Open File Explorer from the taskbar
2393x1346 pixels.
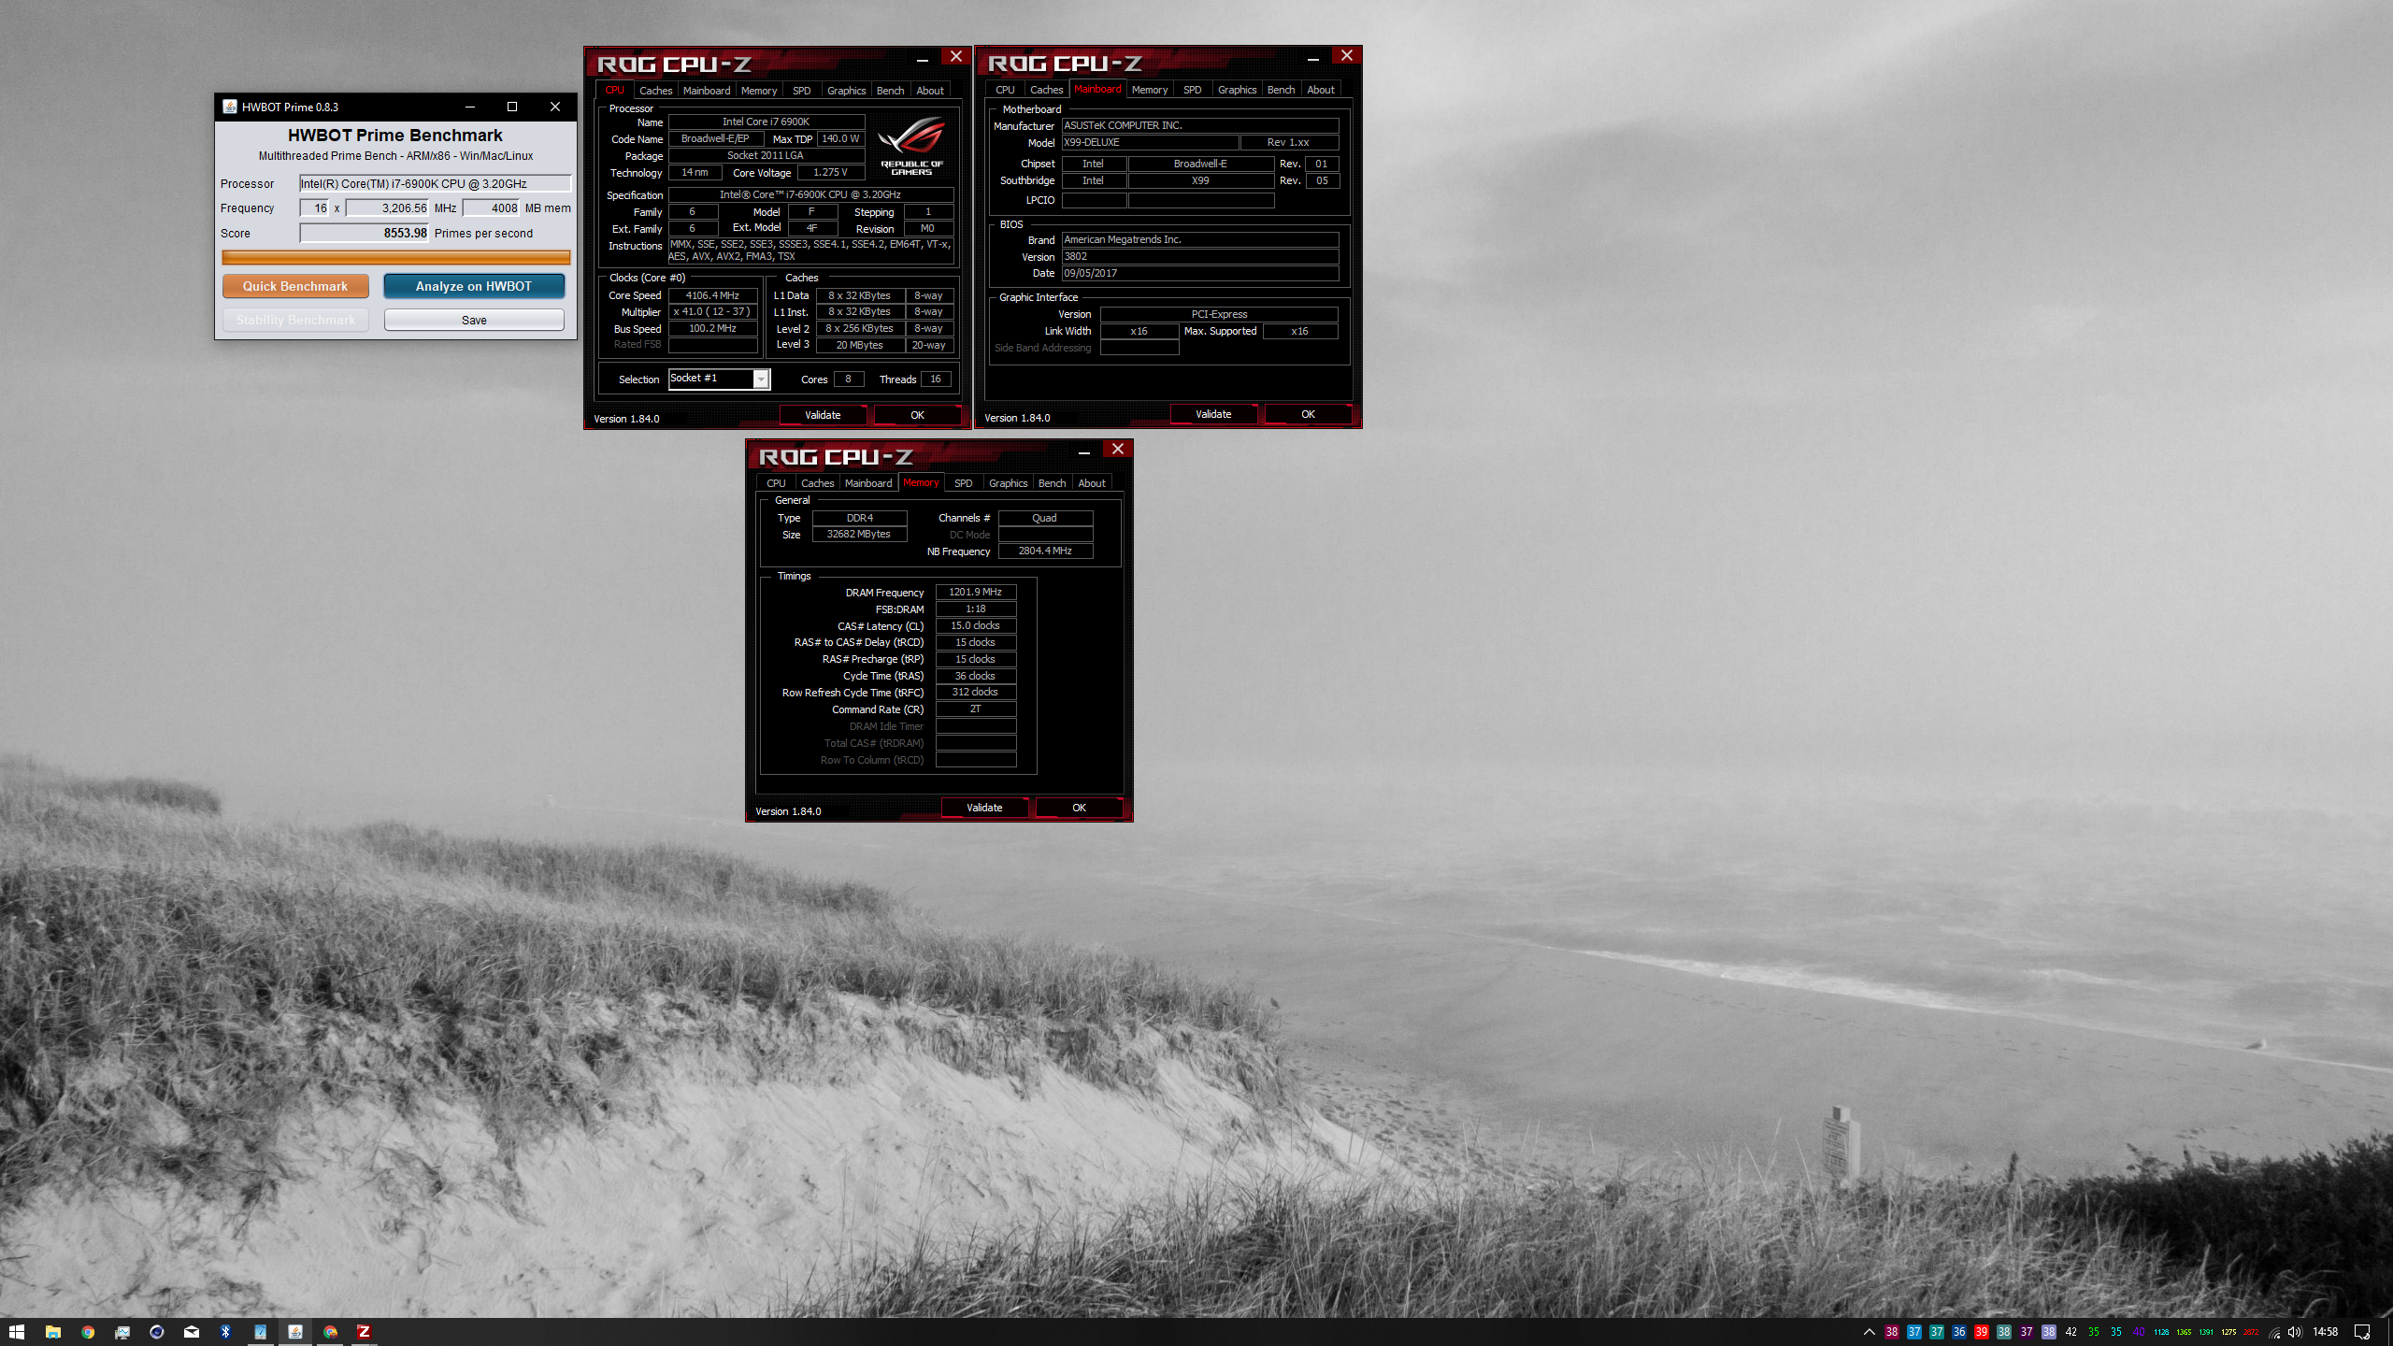click(x=53, y=1332)
